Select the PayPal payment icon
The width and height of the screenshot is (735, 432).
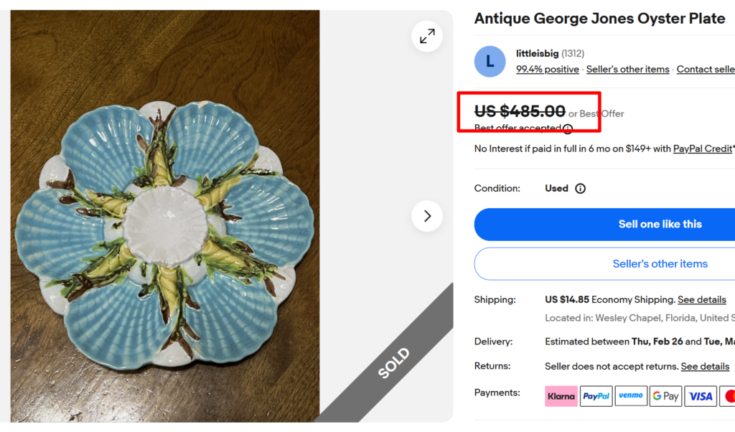[x=596, y=395]
